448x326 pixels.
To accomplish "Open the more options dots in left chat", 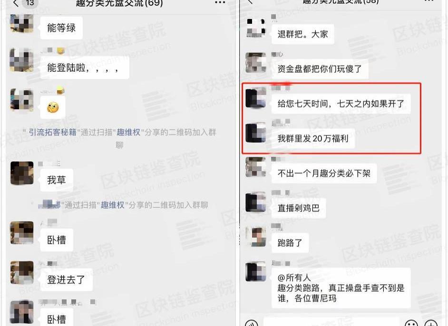I will [220, 2].
